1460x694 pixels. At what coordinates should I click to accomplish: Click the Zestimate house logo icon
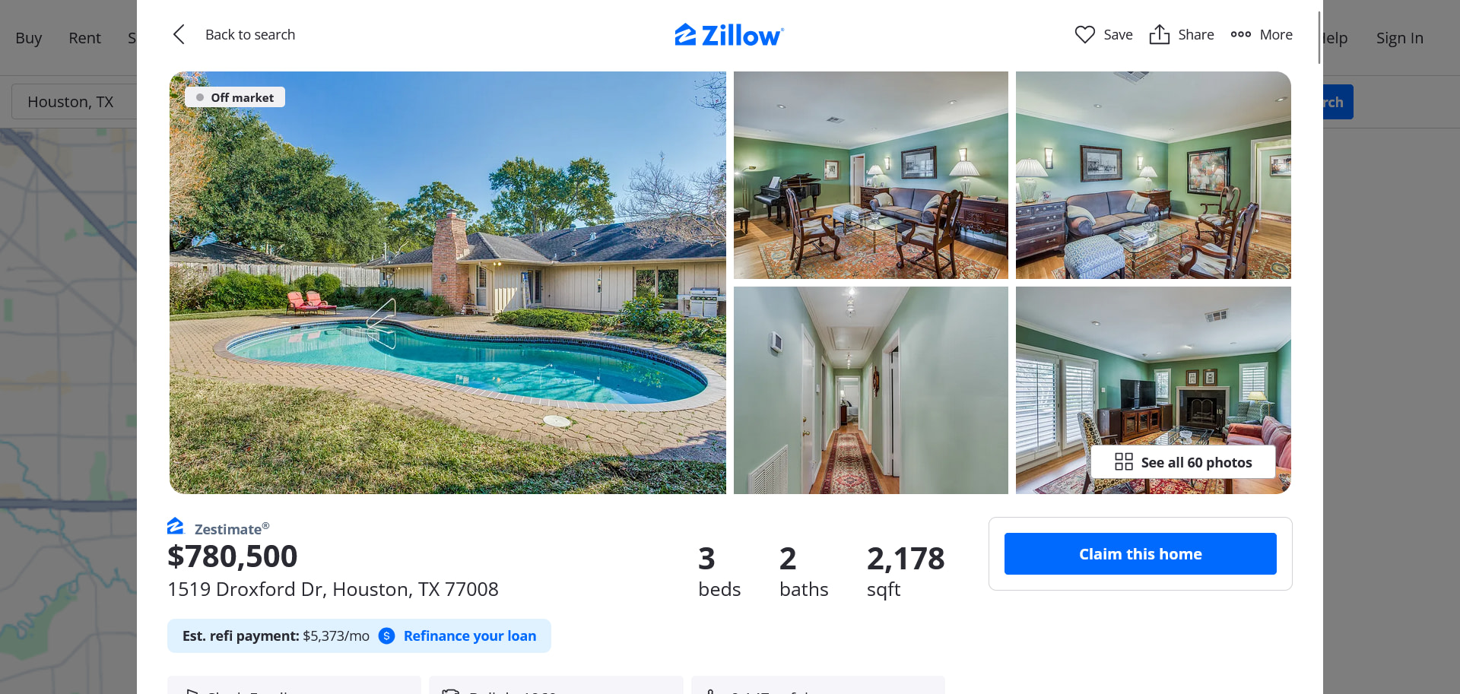[176, 526]
